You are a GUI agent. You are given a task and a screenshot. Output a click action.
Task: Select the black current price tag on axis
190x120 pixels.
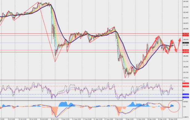tap(186, 43)
